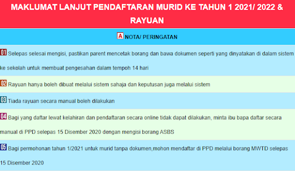Image resolution: width=295 pixels, height=171 pixels.
Task: Click the text 'Tiada rayuan secara manual boleh dilakukan'
Action: click(x=61, y=101)
